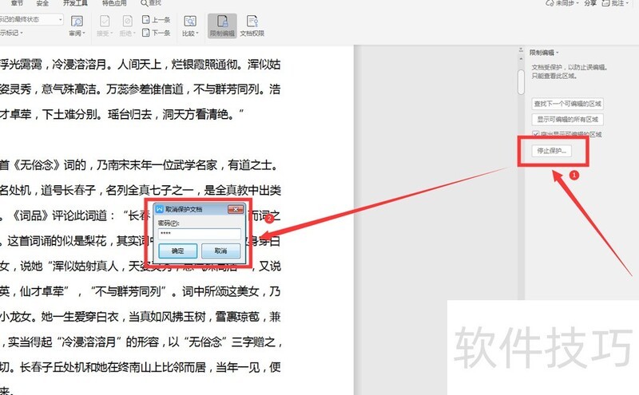
Task: Click the 拒绝 reject change icon
Action: [127, 22]
